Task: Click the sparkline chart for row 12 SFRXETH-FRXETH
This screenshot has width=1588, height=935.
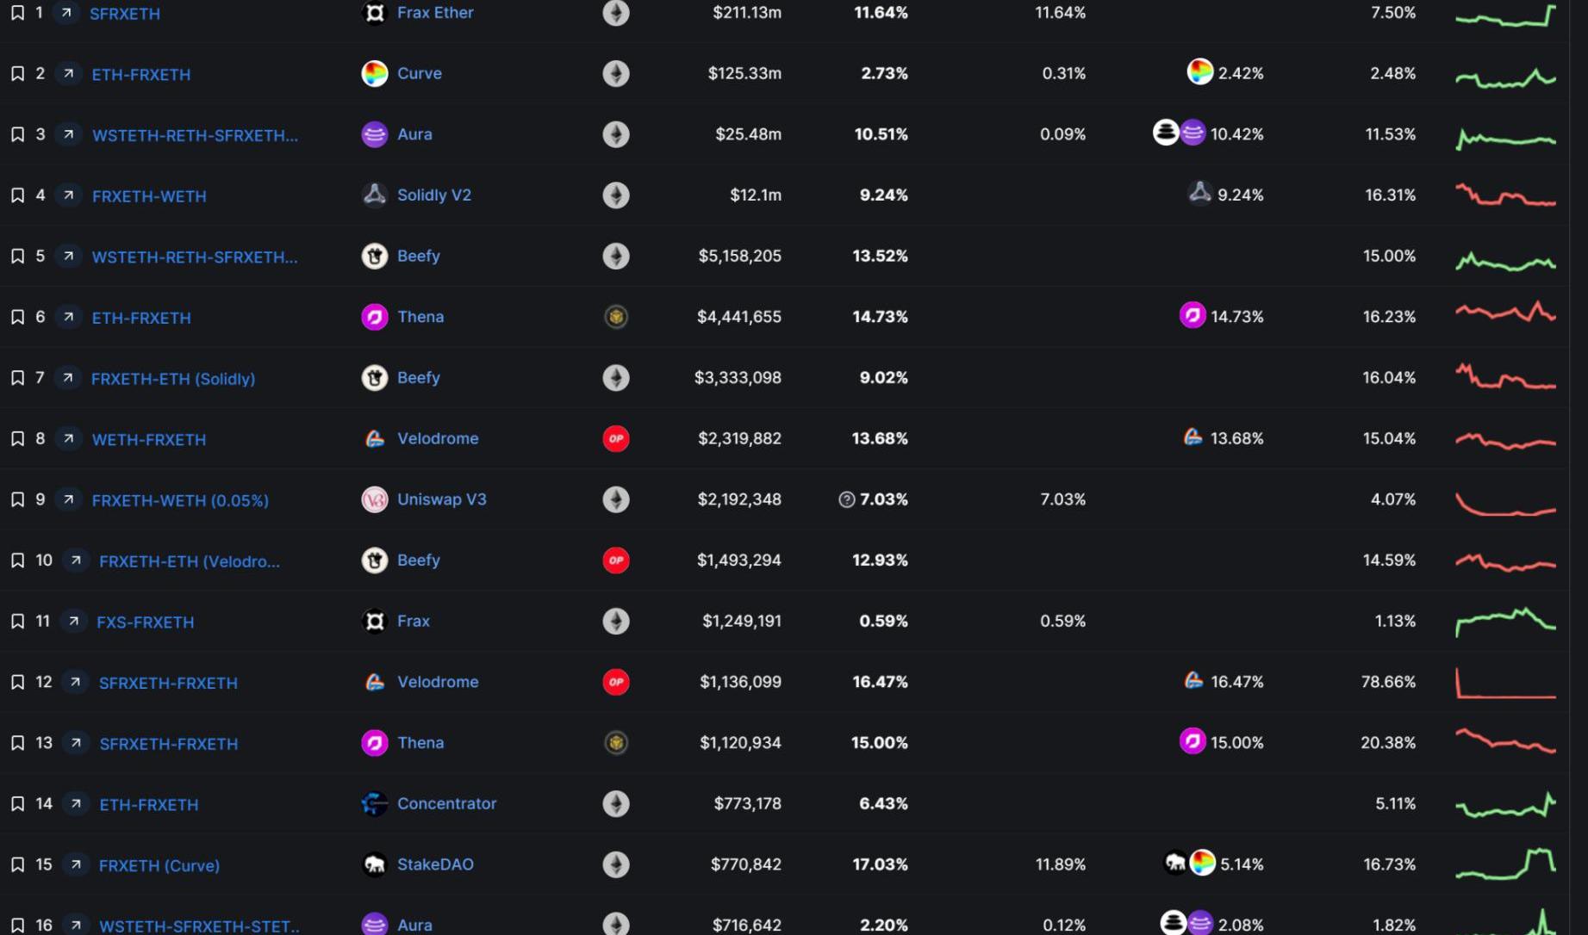Action: pyautogui.click(x=1504, y=683)
